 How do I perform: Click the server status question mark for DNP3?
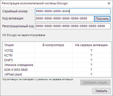(91, 60)
